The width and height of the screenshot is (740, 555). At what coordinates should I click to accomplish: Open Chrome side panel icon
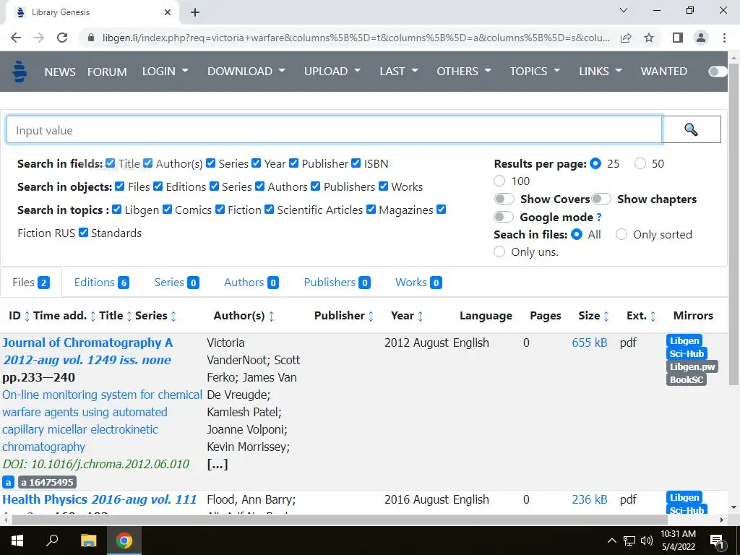tap(678, 38)
